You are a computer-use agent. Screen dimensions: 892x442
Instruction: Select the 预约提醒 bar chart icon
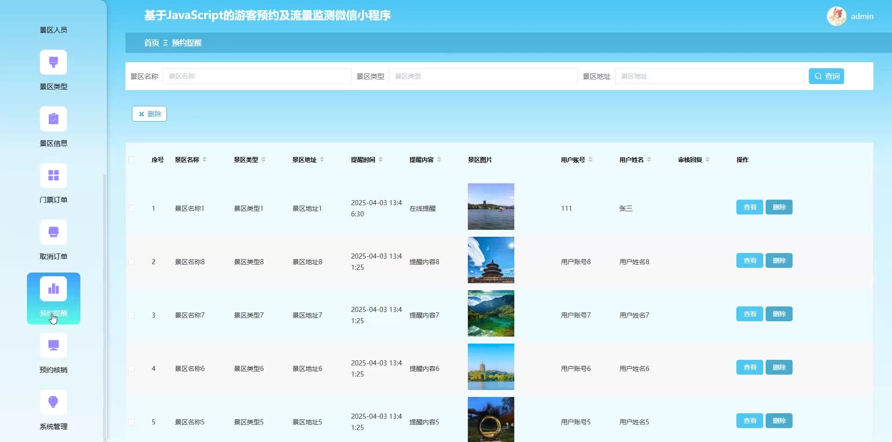point(53,289)
